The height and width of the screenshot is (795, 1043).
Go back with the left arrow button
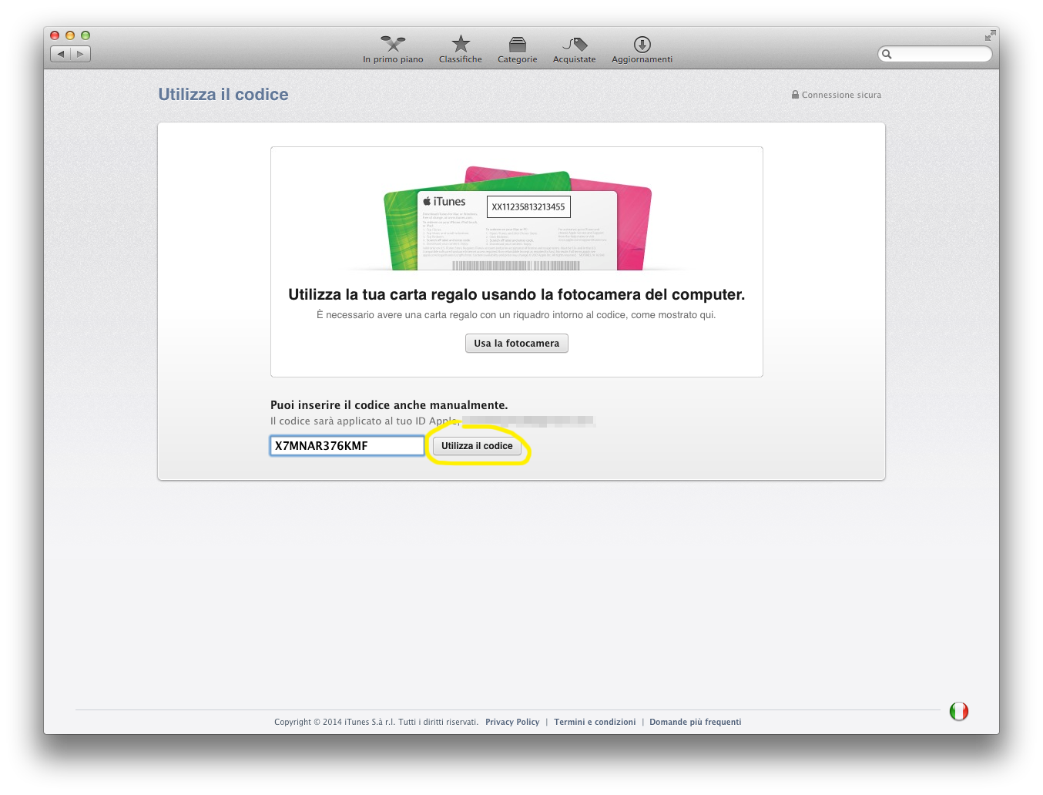tap(61, 54)
